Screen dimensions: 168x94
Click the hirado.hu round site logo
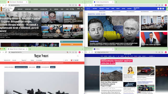point(88,9)
